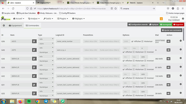Viewport: 186px width, 104px height.
Task: Check Inverser for the BBRHCJW command
Action: coord(145,78)
